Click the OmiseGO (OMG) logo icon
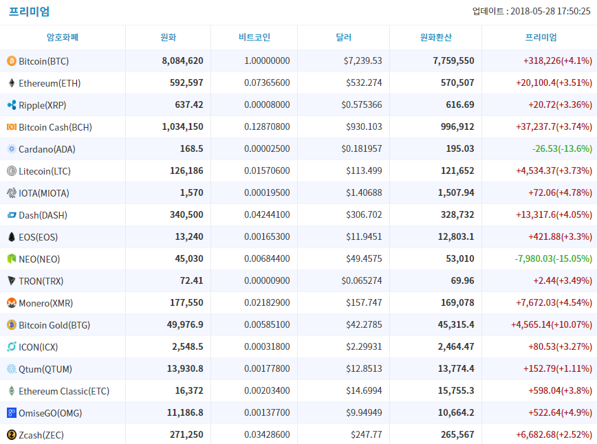The width and height of the screenshot is (597, 444). [12, 413]
